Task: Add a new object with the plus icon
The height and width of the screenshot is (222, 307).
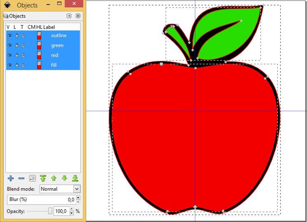Action: pyautogui.click(x=11, y=178)
